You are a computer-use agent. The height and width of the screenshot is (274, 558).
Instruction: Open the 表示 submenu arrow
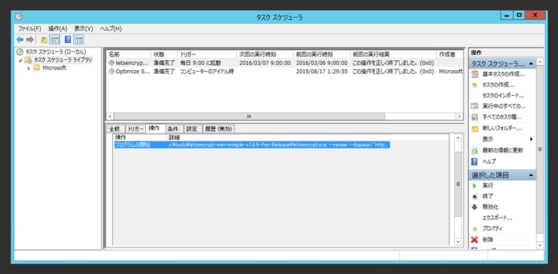(532, 139)
